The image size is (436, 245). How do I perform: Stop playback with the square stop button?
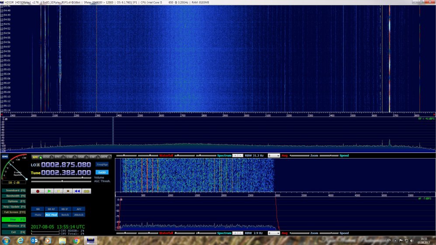point(68,191)
